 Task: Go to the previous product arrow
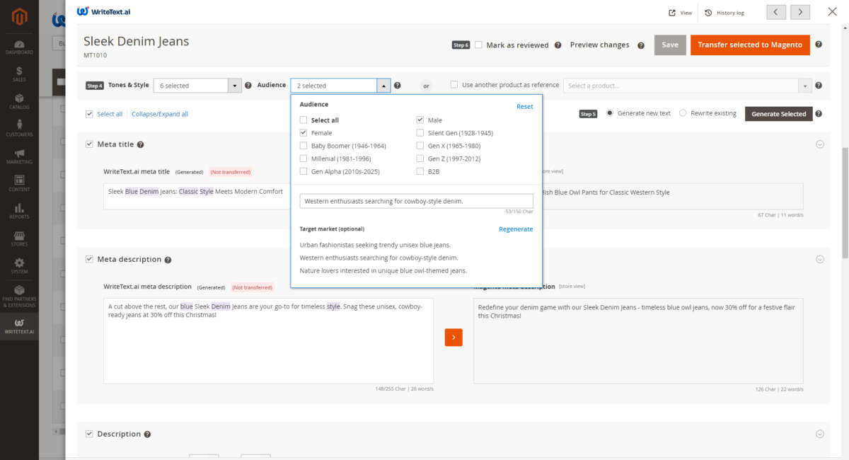click(775, 12)
